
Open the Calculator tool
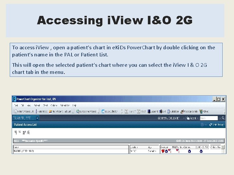173,111
